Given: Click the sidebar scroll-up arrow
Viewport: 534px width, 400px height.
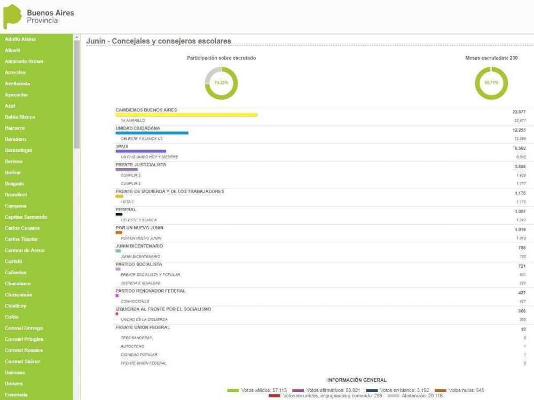Looking at the screenshot, I should [x=76, y=37].
